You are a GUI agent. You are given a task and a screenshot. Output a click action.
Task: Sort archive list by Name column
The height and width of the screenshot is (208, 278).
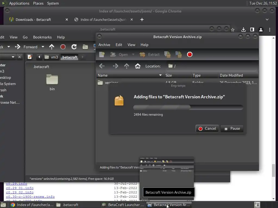[130, 75]
